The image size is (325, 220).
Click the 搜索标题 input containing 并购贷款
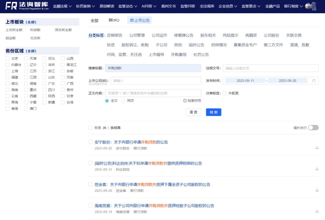(x=153, y=68)
